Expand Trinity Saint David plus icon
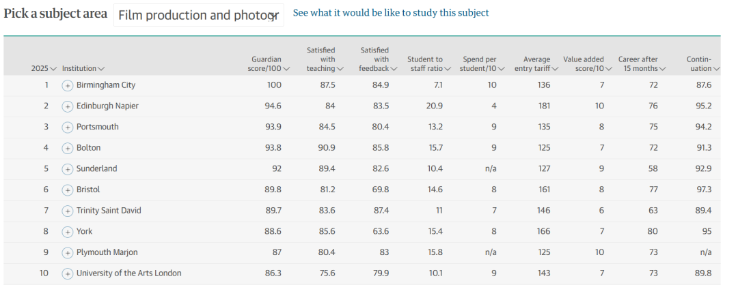Screen dimensions: 738x285 point(67,211)
